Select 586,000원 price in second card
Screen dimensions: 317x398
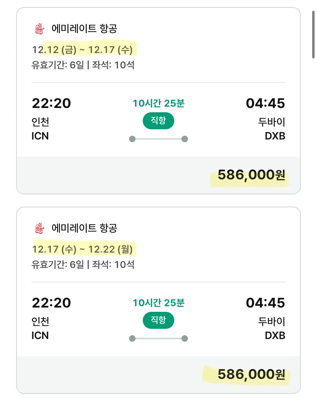pos(251,375)
